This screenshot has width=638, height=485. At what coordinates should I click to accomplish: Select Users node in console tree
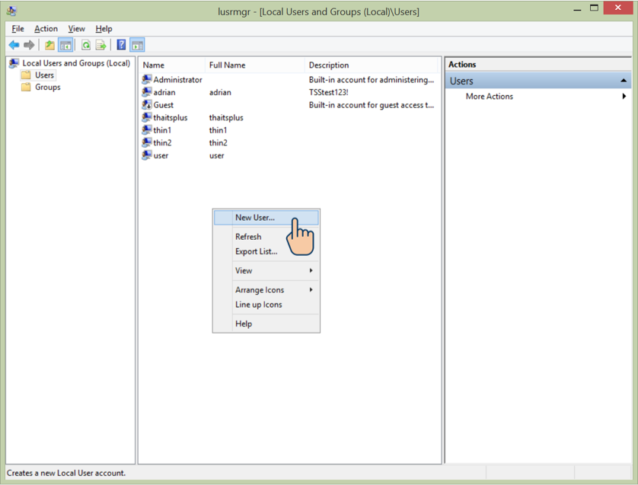pos(44,75)
